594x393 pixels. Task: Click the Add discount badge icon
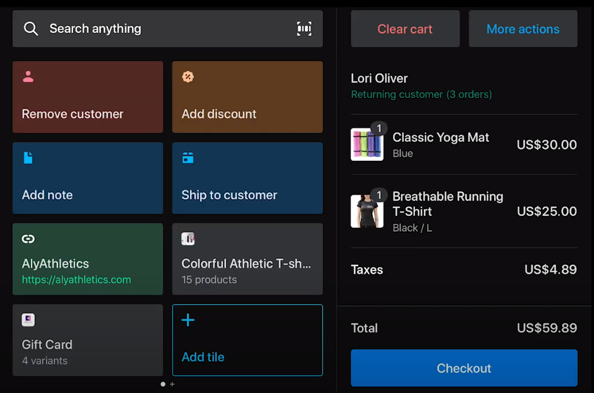coord(188,77)
